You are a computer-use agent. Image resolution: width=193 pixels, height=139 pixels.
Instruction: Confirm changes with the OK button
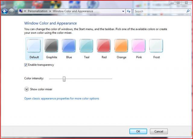(138, 131)
